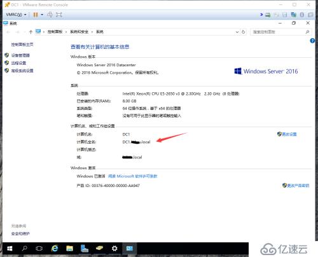Click the forward arrow in the System window
318x257 pixels.
point(18,32)
